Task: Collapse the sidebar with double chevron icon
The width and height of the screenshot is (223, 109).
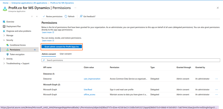Action: tap(37, 16)
